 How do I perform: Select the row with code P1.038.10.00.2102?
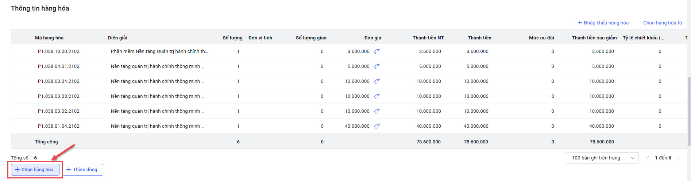(x=59, y=51)
